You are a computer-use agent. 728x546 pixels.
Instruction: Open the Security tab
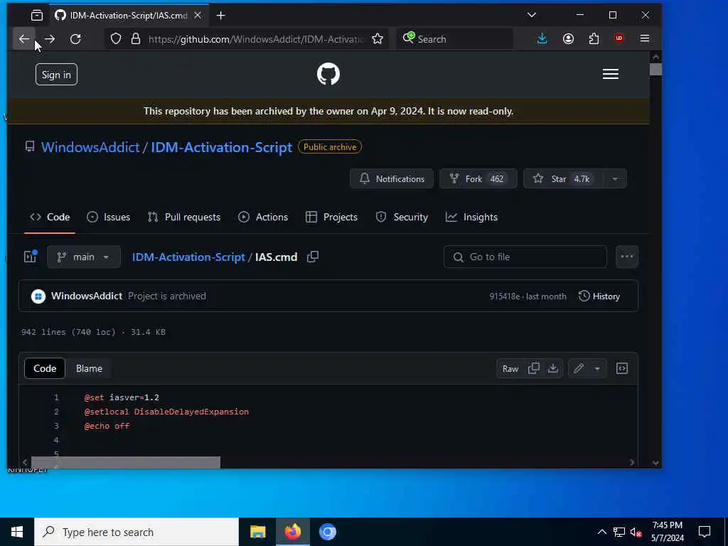402,218
